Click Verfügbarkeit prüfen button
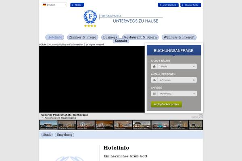 click(166, 104)
